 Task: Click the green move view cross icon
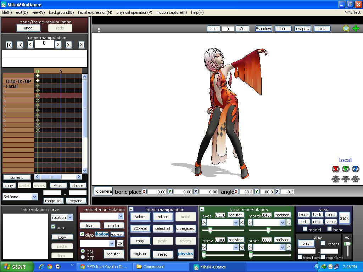(x=356, y=29)
